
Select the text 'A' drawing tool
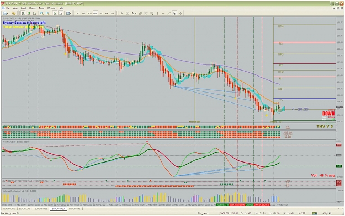[121, 13]
